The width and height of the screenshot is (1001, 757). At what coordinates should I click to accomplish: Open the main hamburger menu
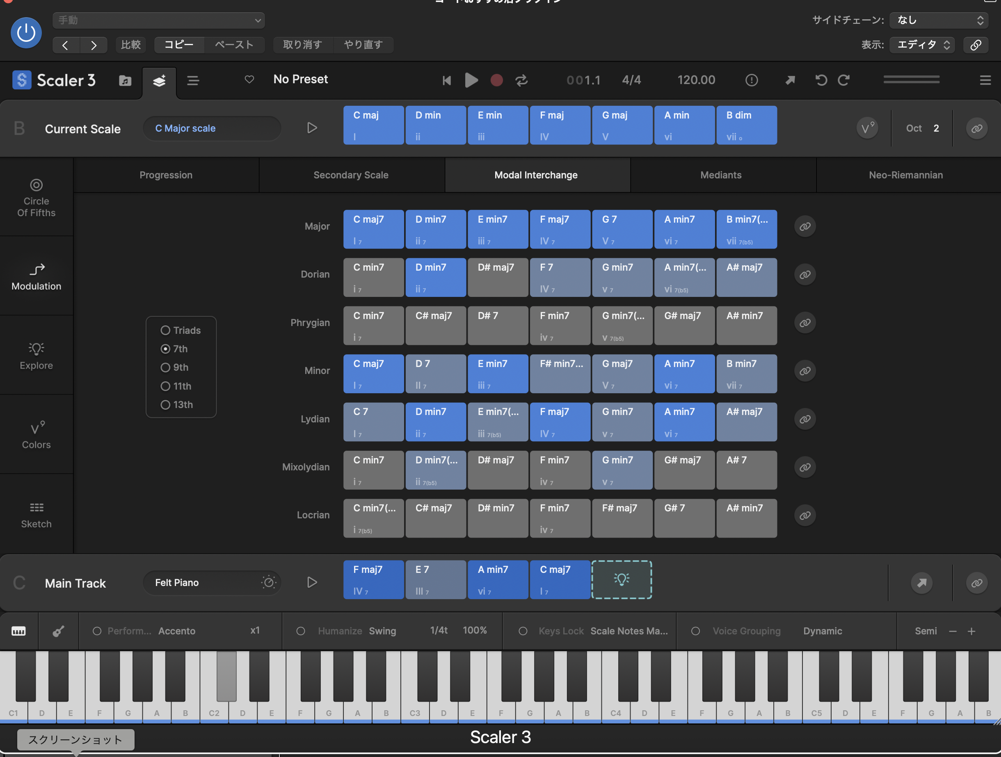[985, 80]
